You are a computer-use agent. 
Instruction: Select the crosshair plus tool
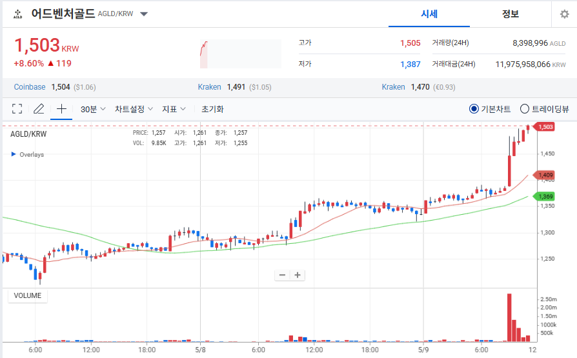tap(61, 109)
